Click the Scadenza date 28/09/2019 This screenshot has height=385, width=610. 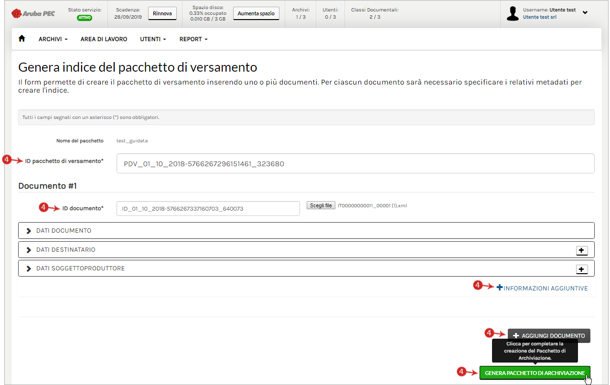click(128, 17)
